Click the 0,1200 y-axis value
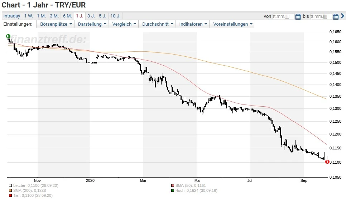 pyautogui.click(x=335, y=134)
